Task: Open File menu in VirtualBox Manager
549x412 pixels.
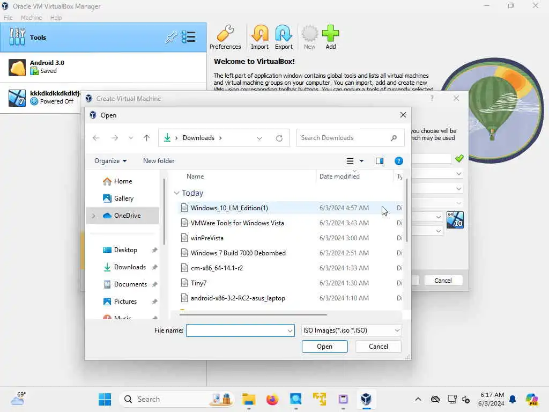Action: 8,18
